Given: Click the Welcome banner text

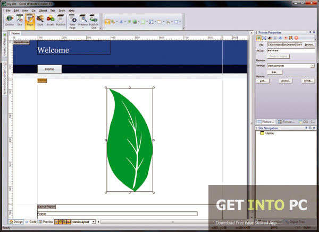Looking at the screenshot, I should coord(53,50).
